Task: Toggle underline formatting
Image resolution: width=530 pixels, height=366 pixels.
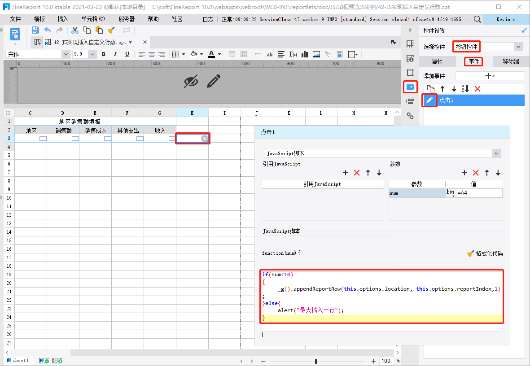Action: coord(127,54)
